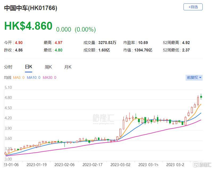Click the MA10 moving average legend
Image resolution: width=213 pixels, height=169 pixels.
click(x=34, y=77)
